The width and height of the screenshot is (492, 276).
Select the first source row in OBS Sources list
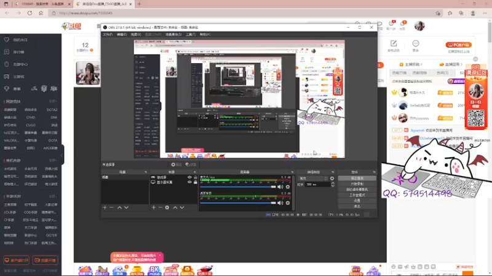click(x=173, y=177)
